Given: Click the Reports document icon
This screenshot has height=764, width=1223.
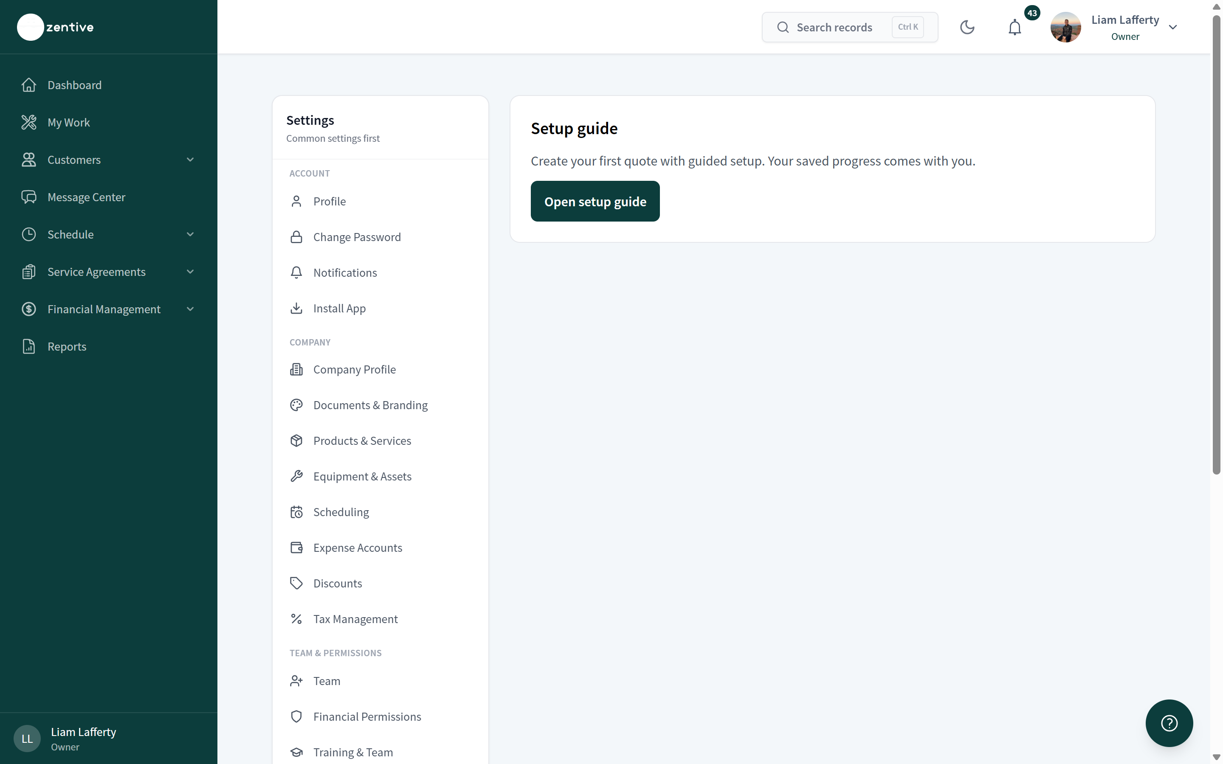Looking at the screenshot, I should (x=29, y=347).
